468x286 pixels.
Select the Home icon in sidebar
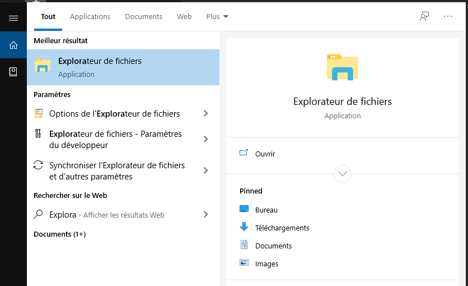(x=13, y=45)
